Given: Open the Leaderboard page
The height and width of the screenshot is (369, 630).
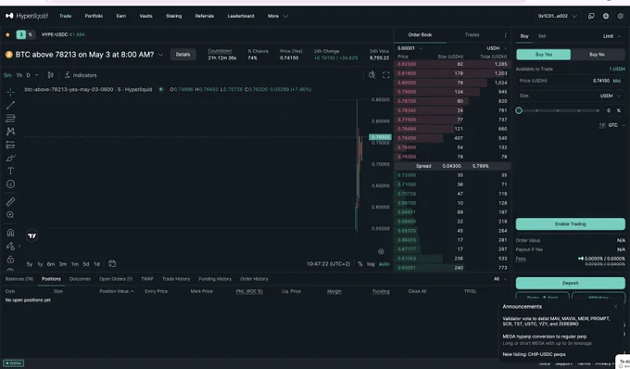Looking at the screenshot, I should pyautogui.click(x=241, y=16).
